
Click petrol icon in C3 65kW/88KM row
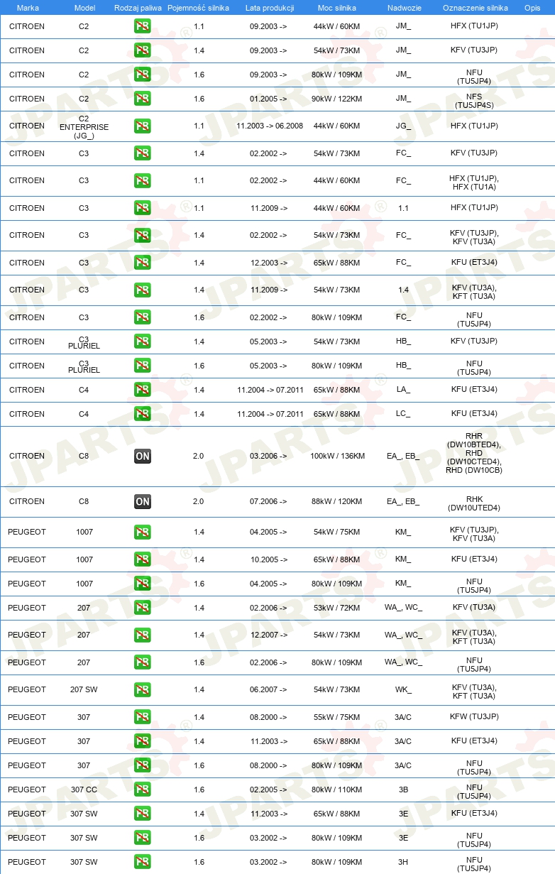point(143,263)
